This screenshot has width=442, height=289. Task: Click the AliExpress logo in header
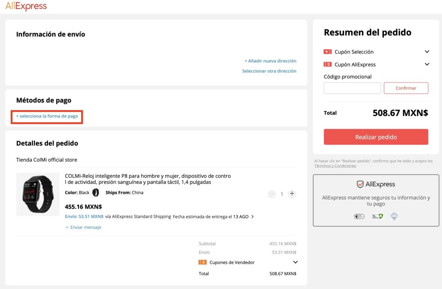[26, 6]
